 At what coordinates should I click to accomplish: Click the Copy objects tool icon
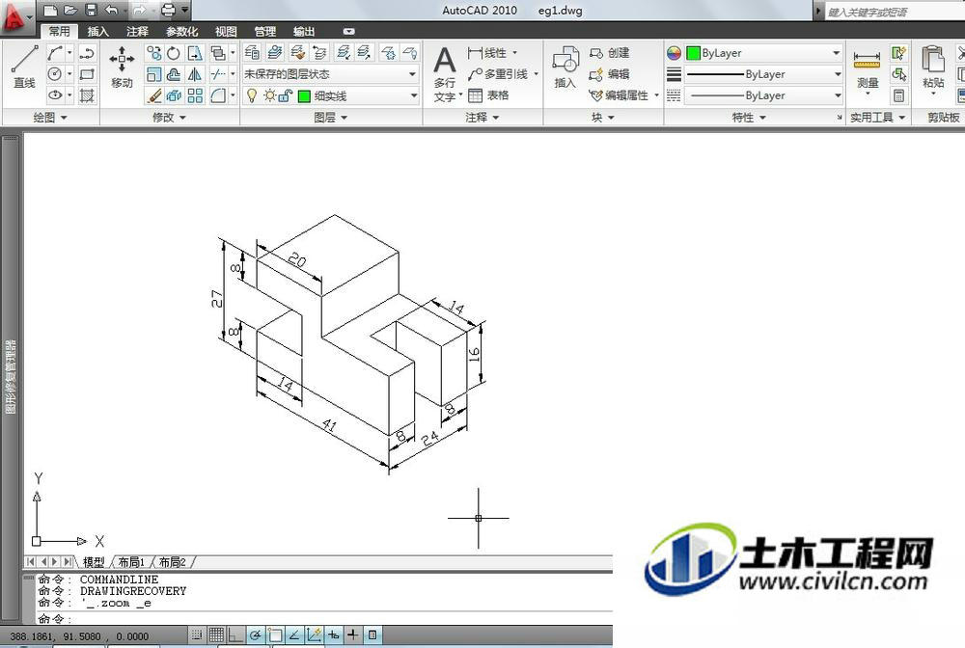pos(153,53)
